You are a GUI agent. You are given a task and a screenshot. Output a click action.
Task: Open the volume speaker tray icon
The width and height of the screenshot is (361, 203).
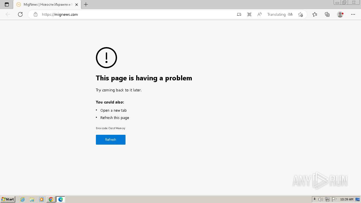[321, 199]
